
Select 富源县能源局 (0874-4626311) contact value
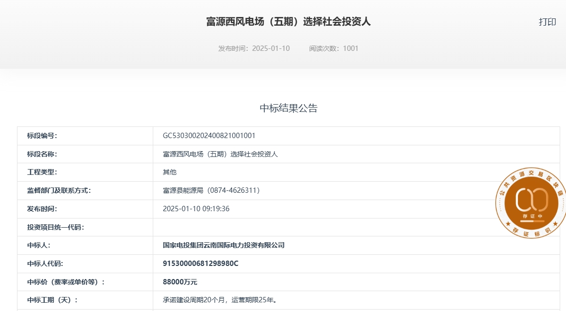[211, 191]
